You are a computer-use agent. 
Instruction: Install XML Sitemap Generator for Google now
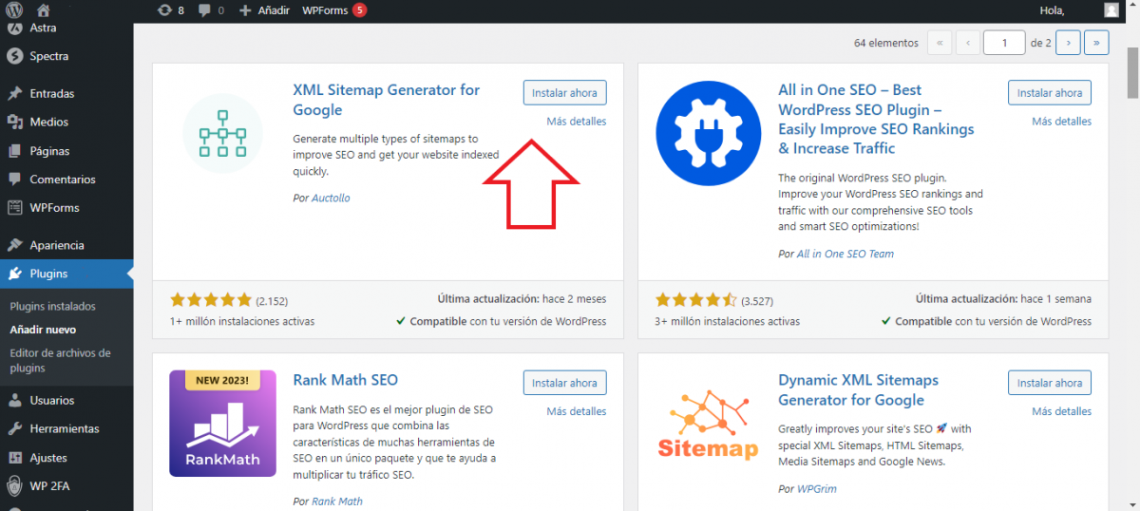click(564, 93)
